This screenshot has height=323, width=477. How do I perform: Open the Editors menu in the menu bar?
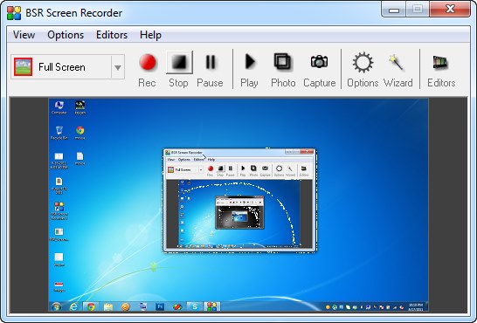112,35
